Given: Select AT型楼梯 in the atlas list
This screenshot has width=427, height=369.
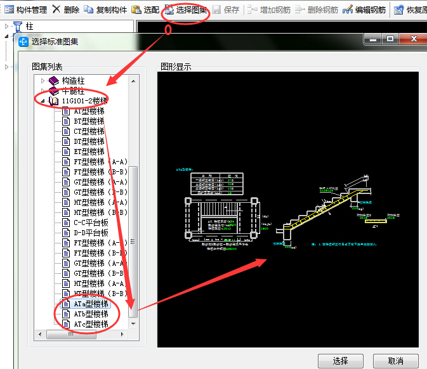Looking at the screenshot, I should tap(89, 111).
